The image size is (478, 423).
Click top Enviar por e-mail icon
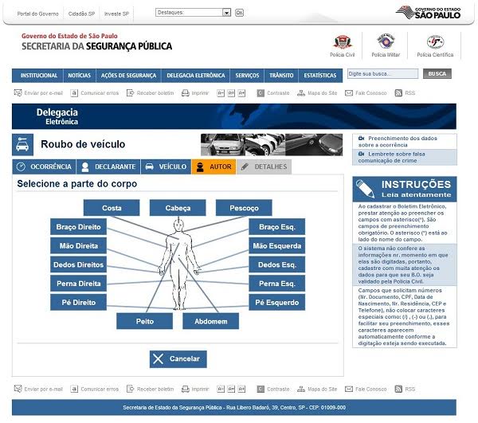coord(18,93)
